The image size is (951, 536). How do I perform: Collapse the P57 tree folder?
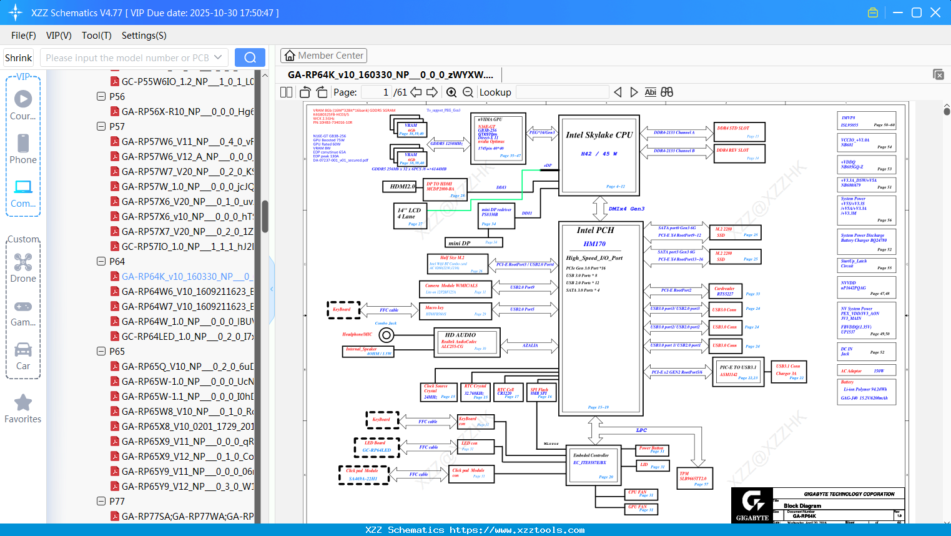[x=101, y=126]
